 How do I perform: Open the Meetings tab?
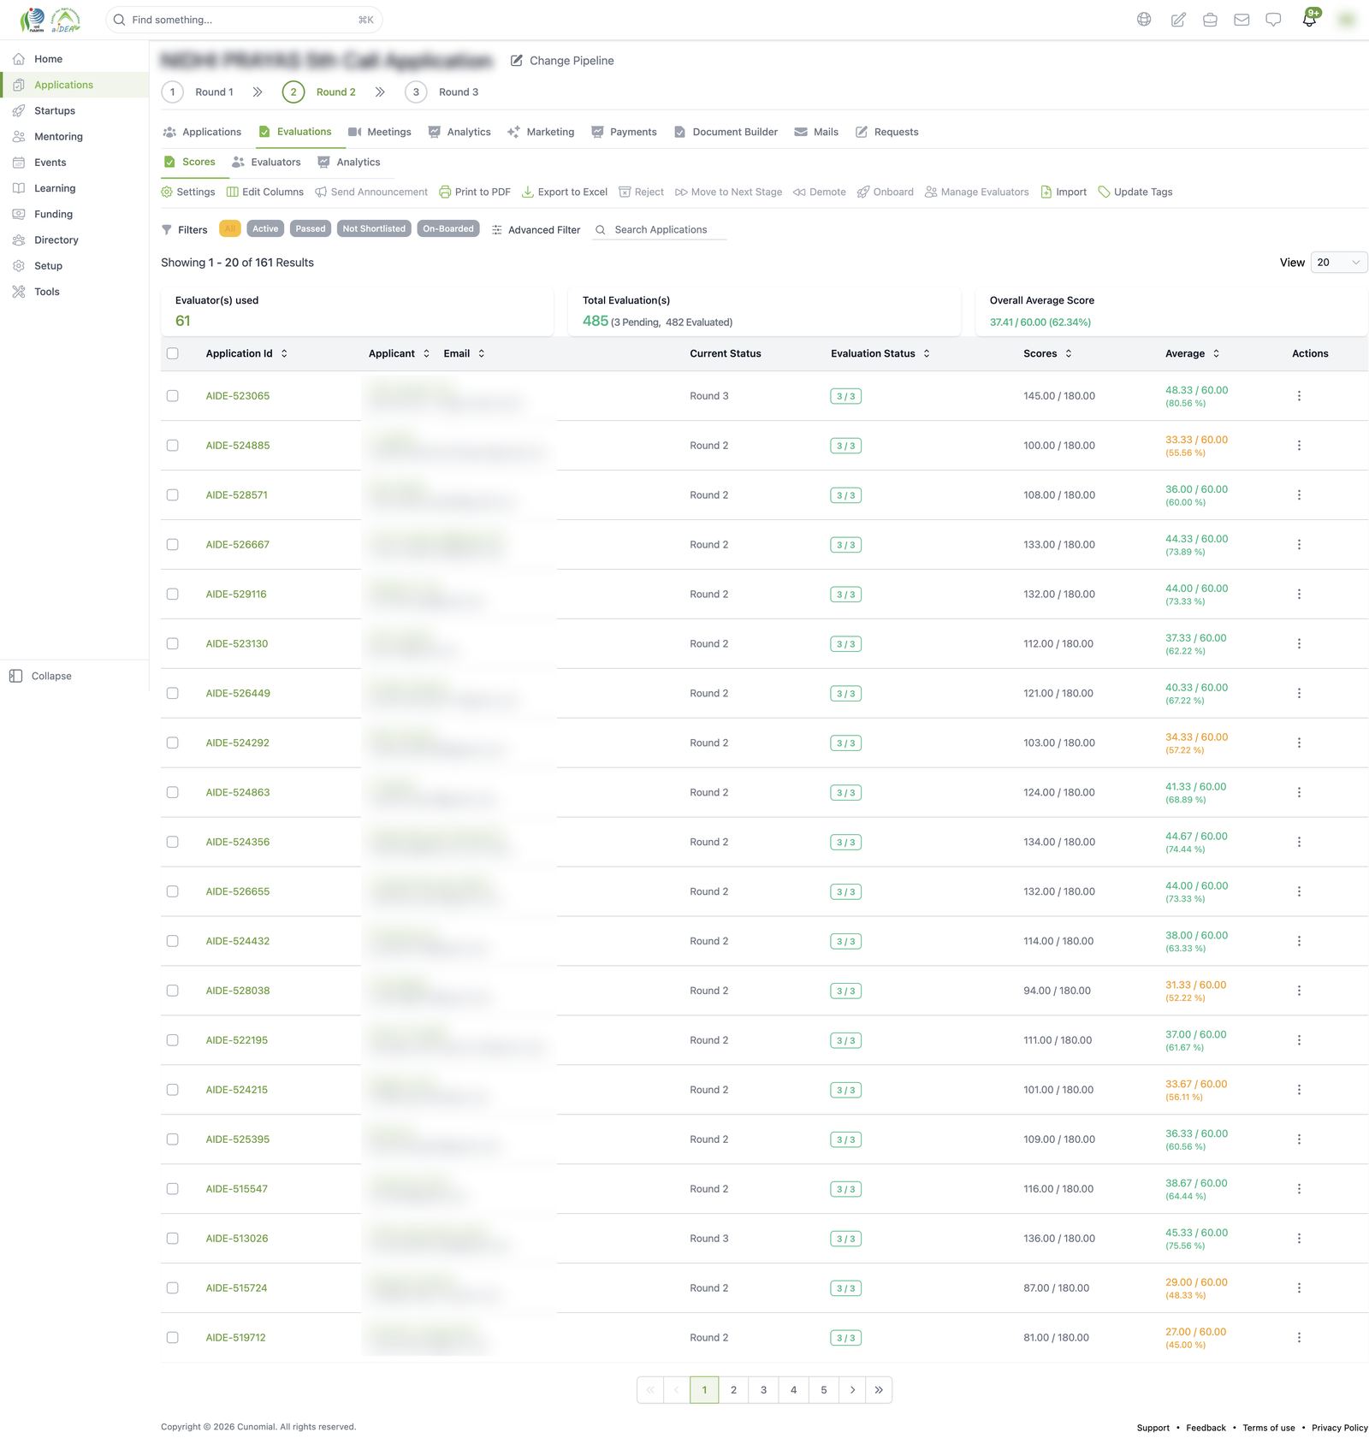tap(380, 133)
